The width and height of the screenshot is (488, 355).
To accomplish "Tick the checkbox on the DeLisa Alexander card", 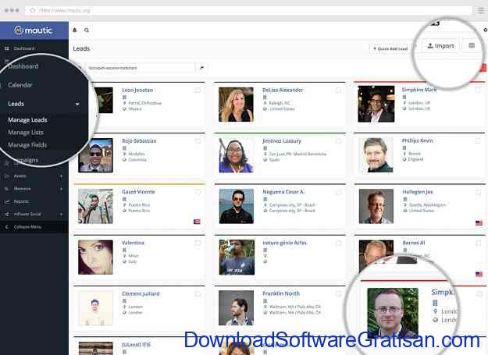I will coord(339,91).
